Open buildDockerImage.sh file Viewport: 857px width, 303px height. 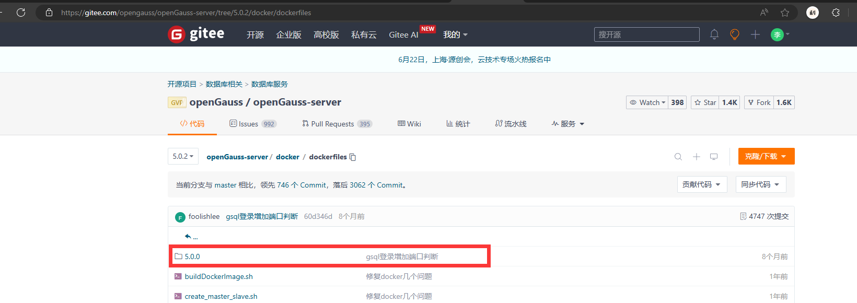point(218,276)
